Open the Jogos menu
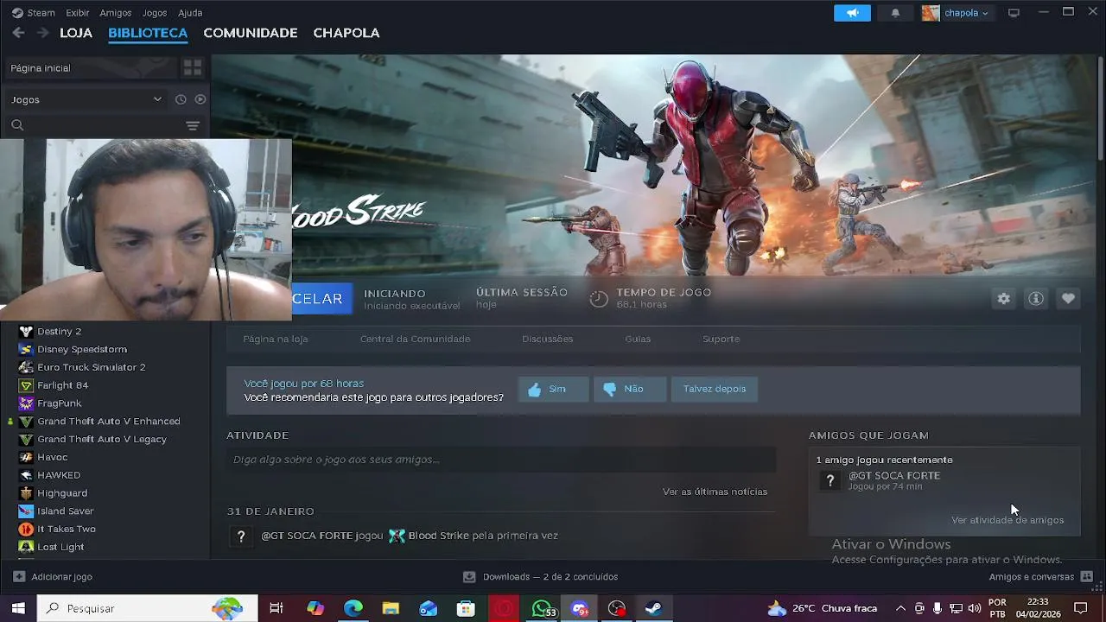Viewport: 1106px width, 622px height. [x=155, y=13]
